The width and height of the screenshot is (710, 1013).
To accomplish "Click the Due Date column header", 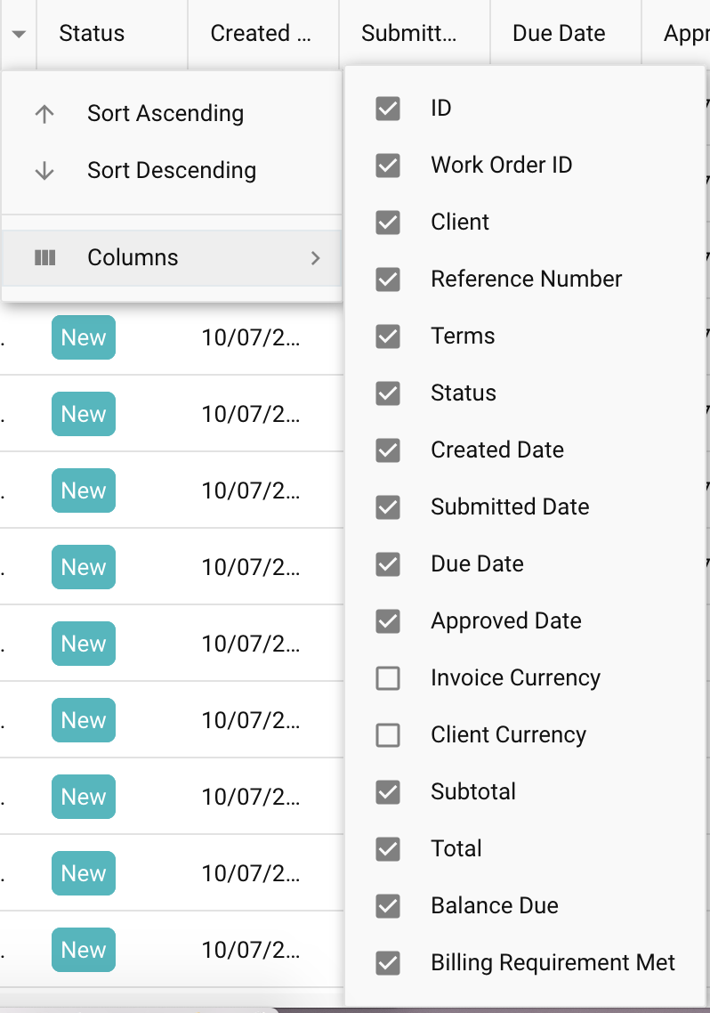I will click(x=559, y=33).
